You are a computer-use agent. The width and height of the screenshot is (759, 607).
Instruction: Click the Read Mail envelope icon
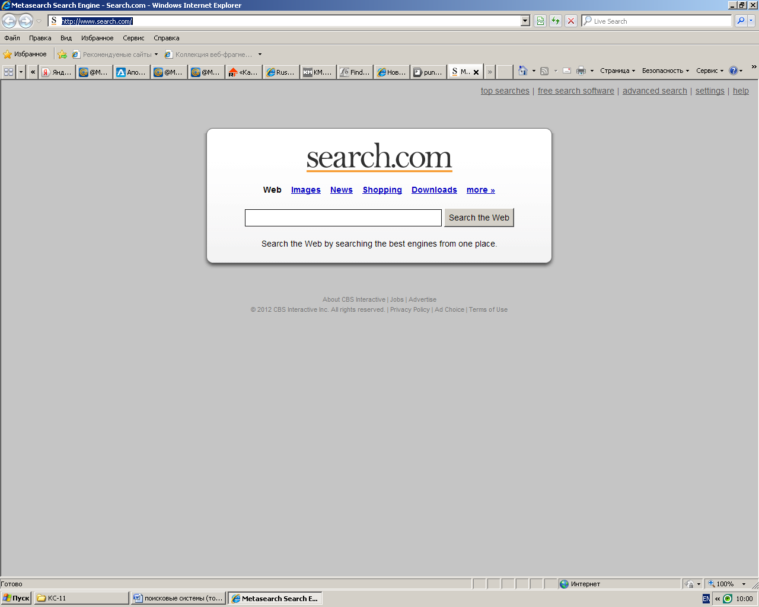(567, 71)
